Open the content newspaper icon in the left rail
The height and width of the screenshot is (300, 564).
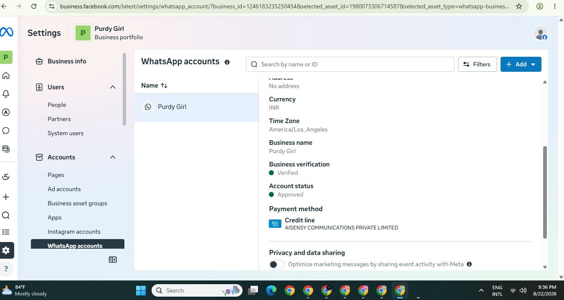6,149
